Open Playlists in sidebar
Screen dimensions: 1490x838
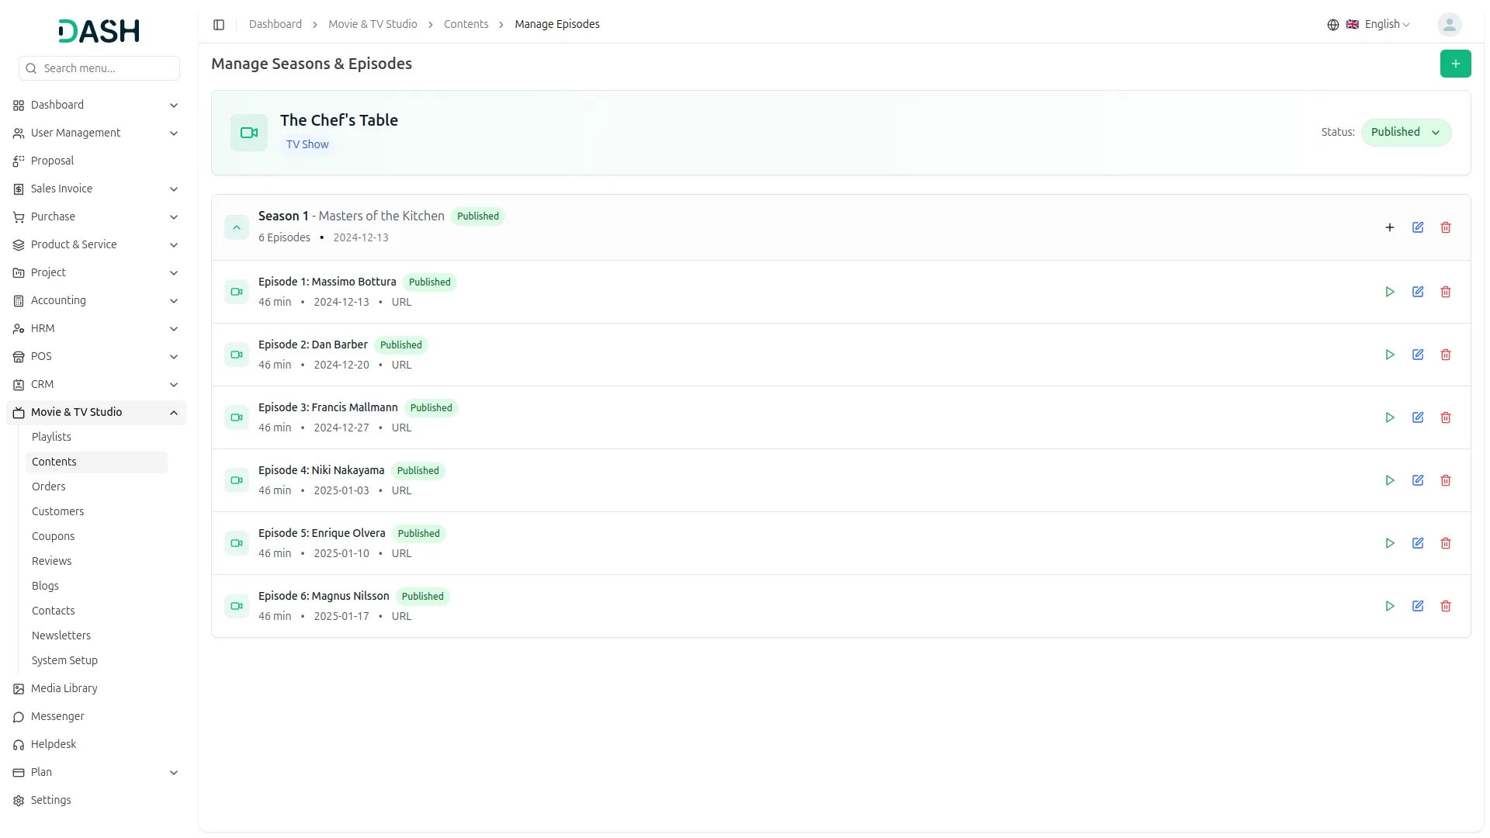pos(51,437)
